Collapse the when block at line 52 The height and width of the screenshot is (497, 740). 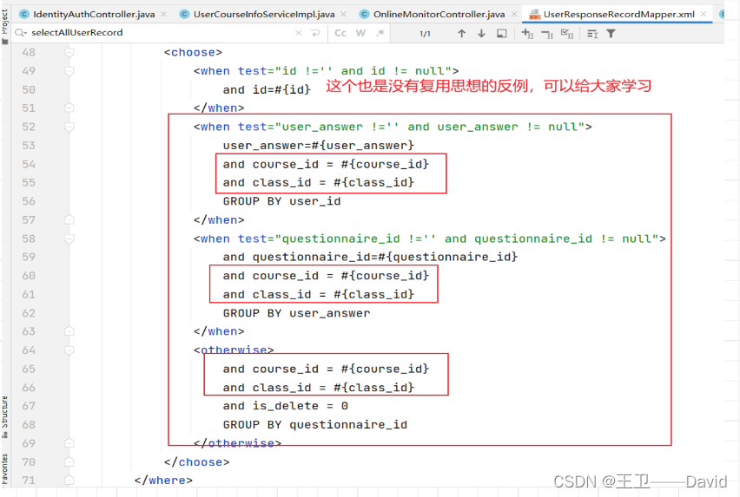[x=69, y=127]
